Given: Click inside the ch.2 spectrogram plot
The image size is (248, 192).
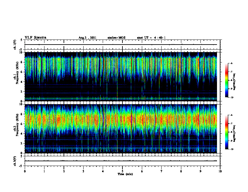Looking at the screenshot, I should 121,129.
